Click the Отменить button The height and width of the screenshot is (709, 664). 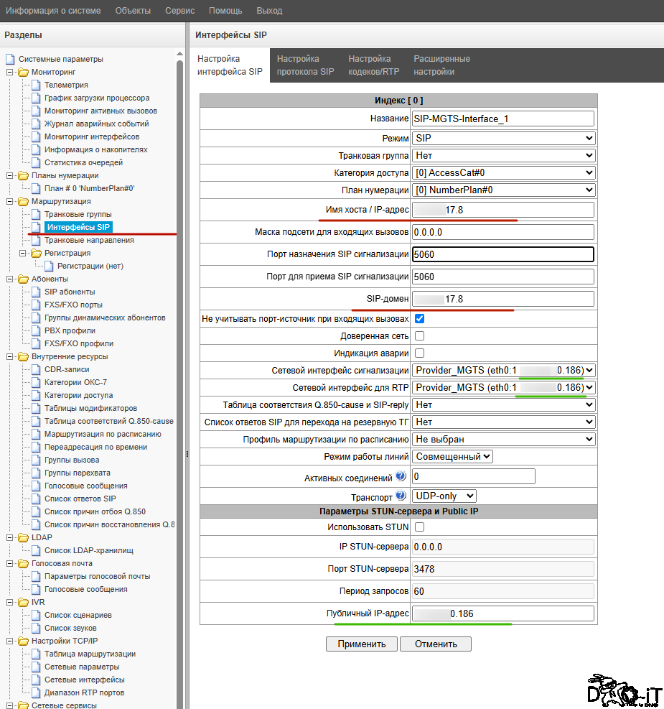tap(436, 644)
